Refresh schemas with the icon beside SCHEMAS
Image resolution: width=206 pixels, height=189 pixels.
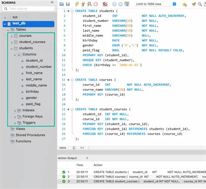point(52,2)
